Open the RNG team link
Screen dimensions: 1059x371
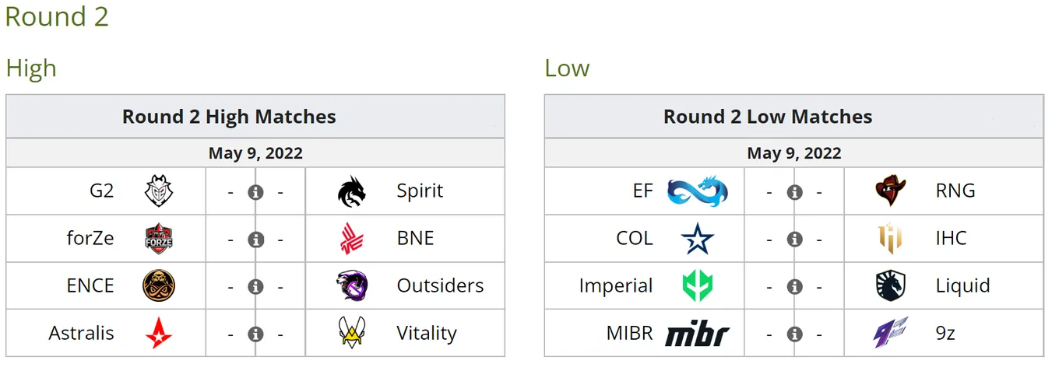955,191
